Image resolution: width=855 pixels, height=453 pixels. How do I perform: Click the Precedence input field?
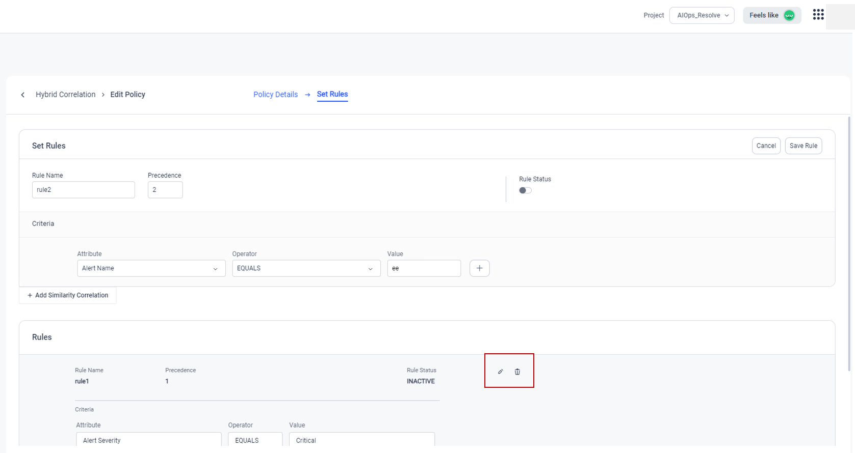(x=165, y=190)
